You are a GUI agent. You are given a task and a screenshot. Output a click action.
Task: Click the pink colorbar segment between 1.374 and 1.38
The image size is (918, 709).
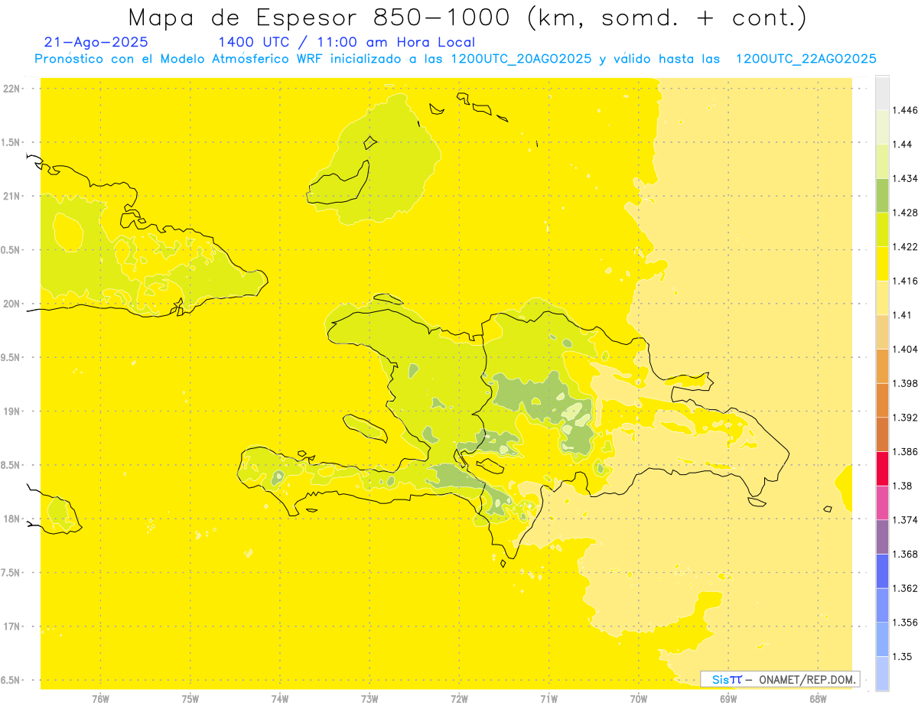(882, 502)
